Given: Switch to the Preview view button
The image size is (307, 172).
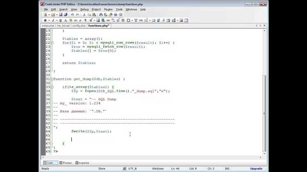Looking at the screenshot, I should 65,163.
